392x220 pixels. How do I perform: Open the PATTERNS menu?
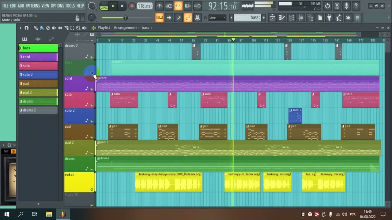click(x=33, y=6)
